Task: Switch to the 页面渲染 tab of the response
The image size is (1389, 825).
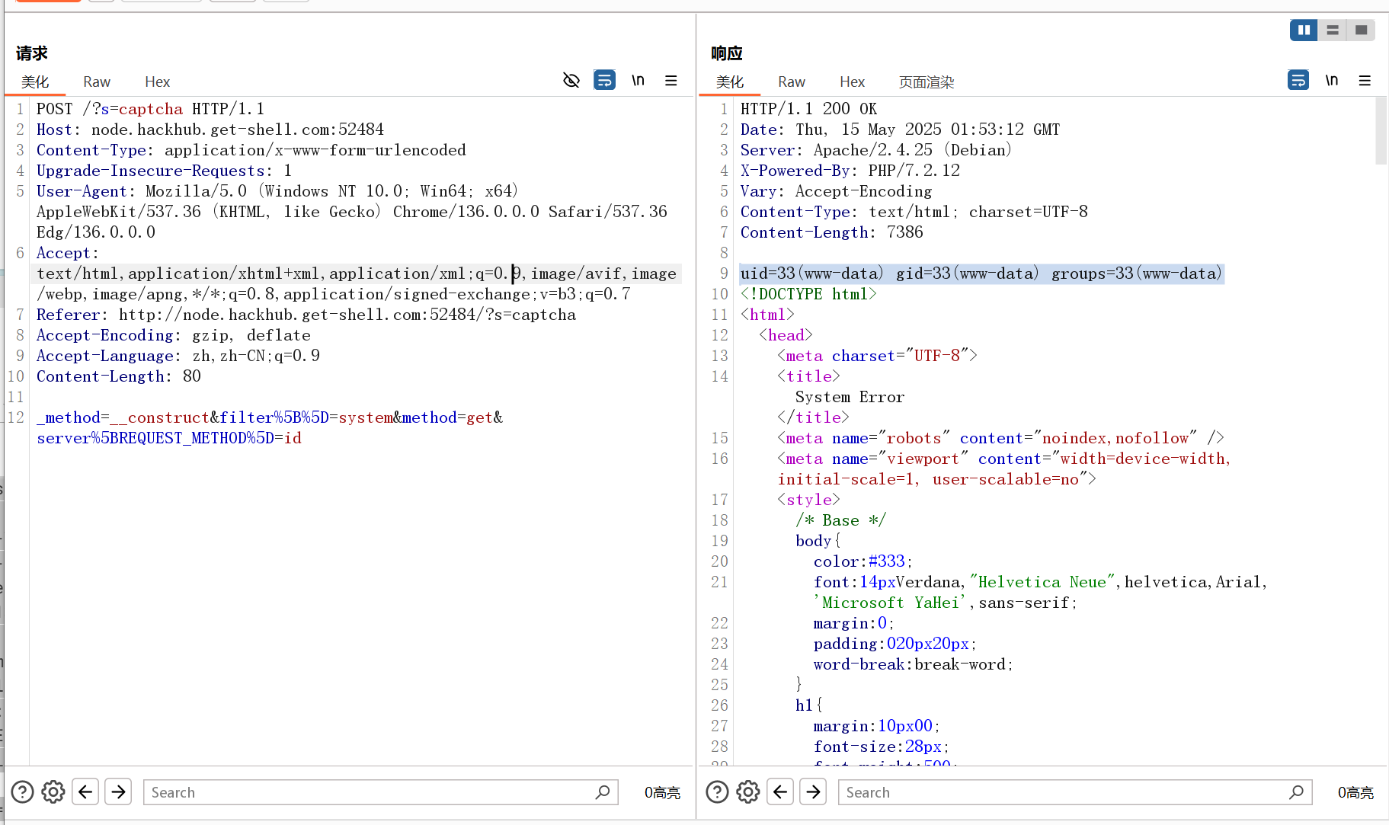Action: point(925,82)
